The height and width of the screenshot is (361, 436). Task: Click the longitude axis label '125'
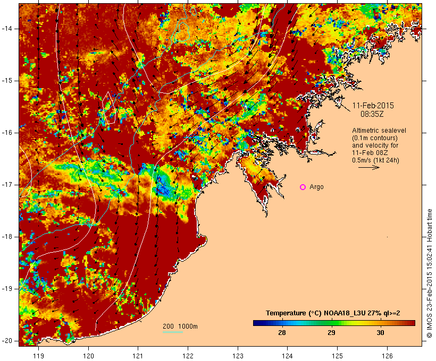coord(337,356)
